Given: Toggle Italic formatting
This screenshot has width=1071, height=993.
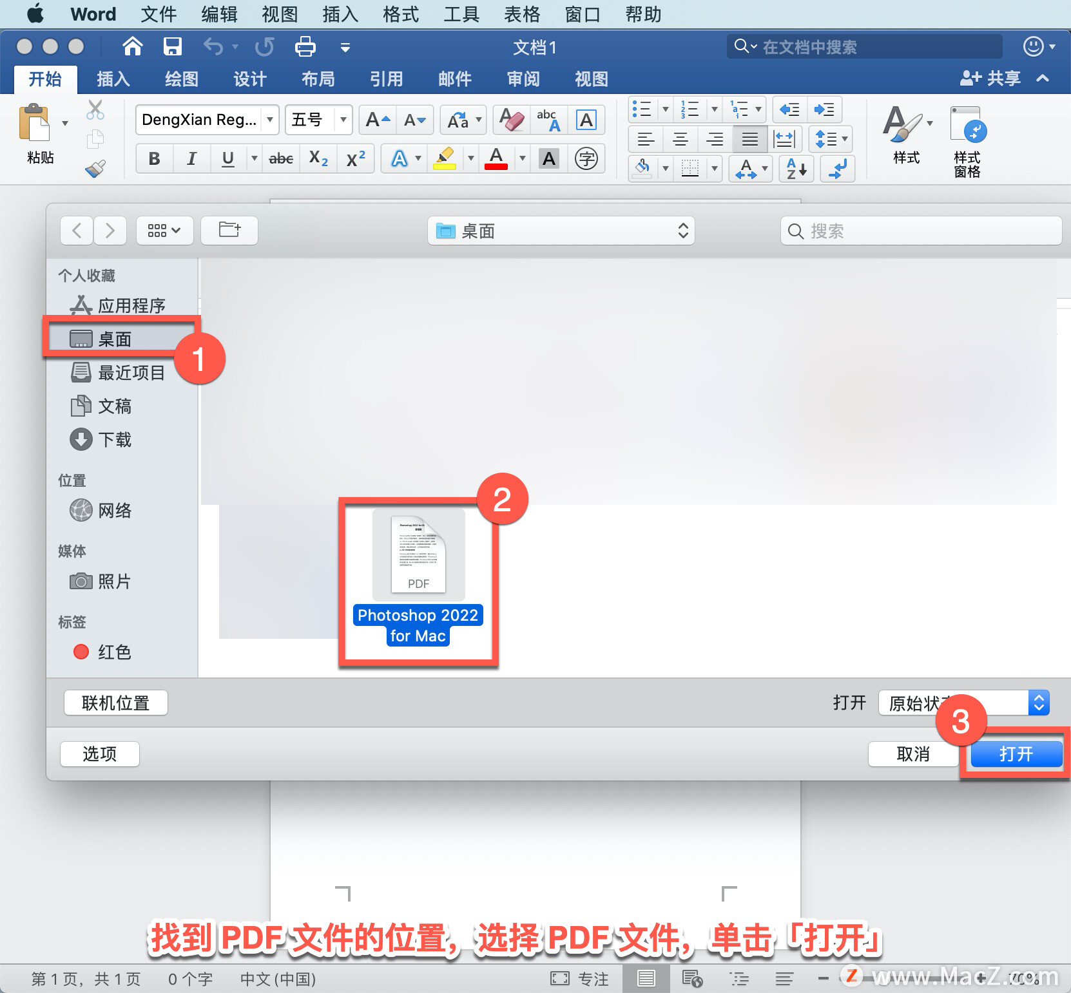Looking at the screenshot, I should (x=191, y=158).
